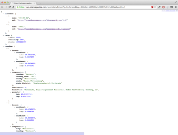Click the remaining value 2447
178x135 pixels.
pos(22,40)
